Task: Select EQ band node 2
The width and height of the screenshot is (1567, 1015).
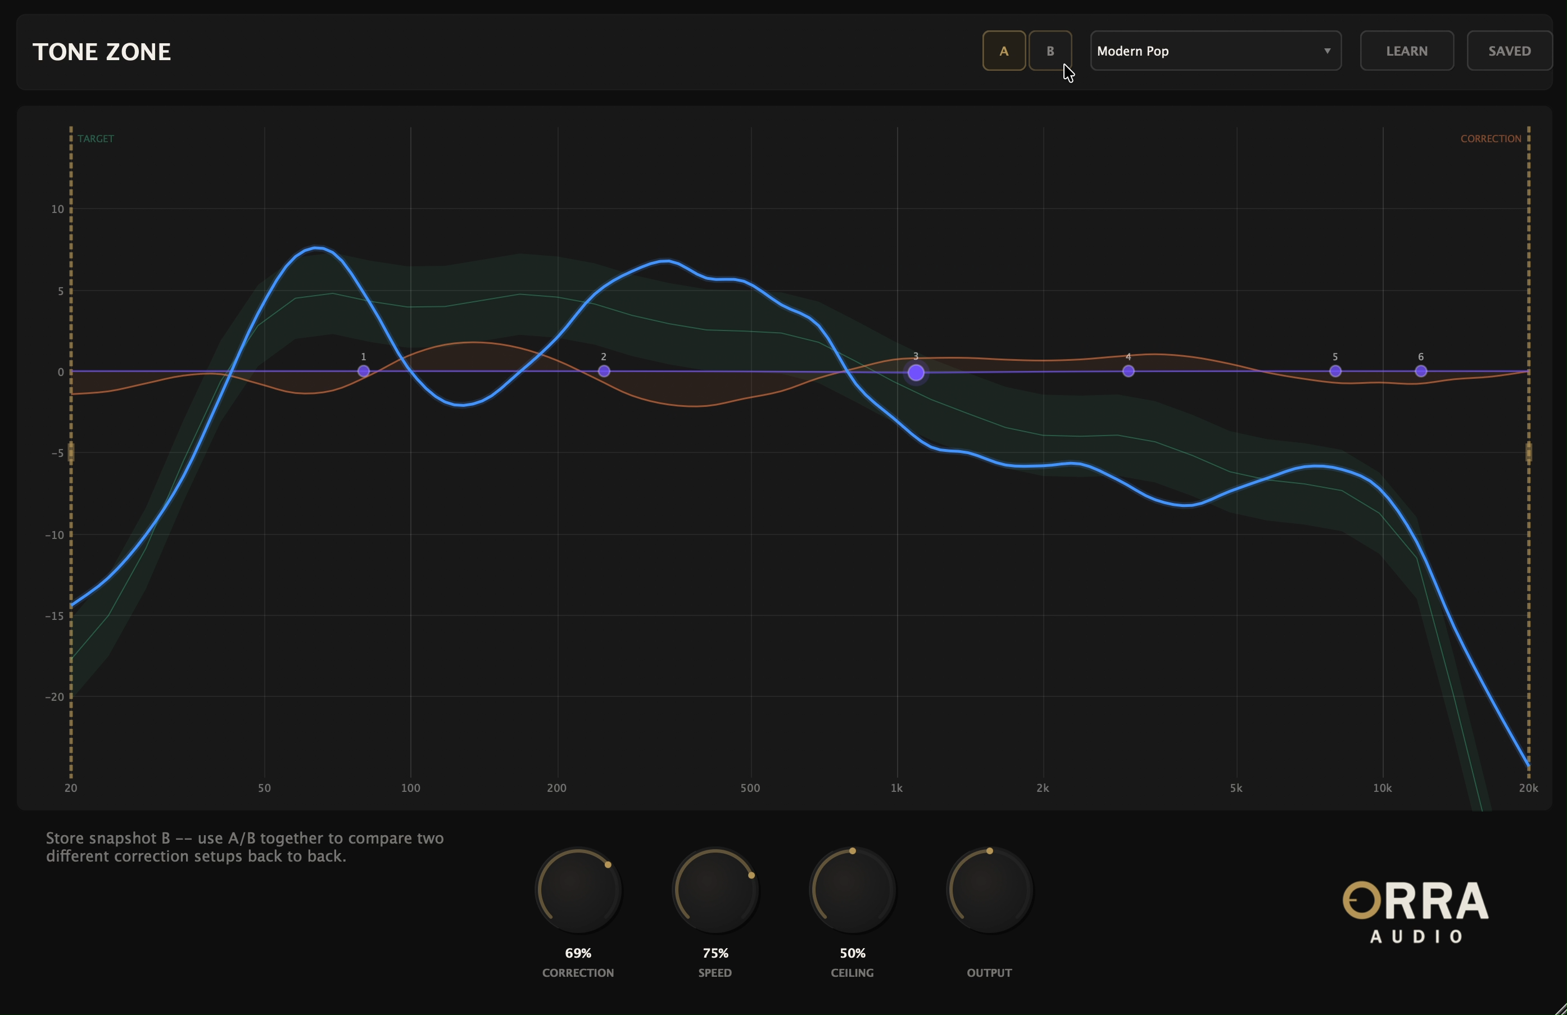Action: point(604,371)
